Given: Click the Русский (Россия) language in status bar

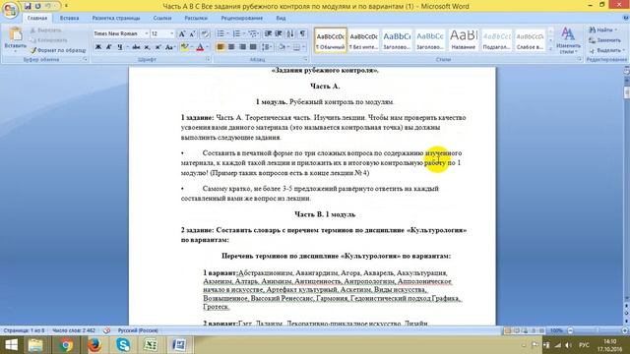Looking at the screenshot, I should pyautogui.click(x=138, y=330).
